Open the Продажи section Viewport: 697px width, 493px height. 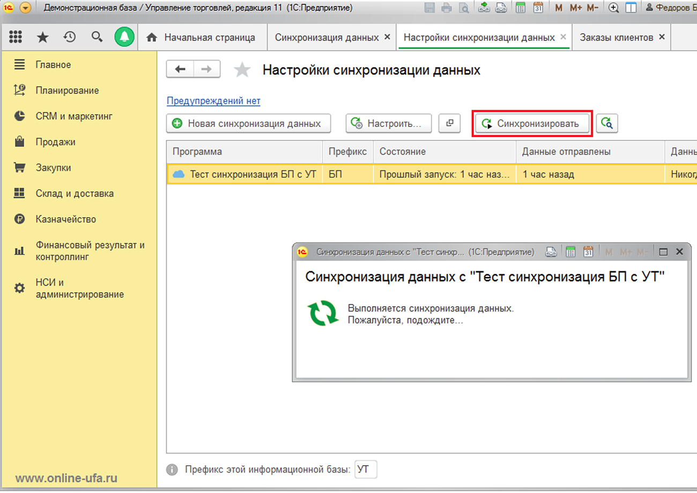tap(55, 142)
